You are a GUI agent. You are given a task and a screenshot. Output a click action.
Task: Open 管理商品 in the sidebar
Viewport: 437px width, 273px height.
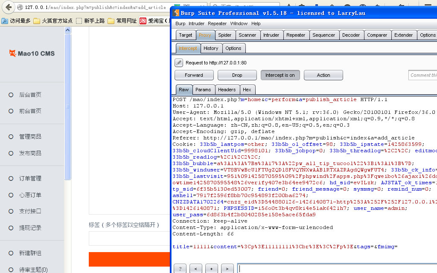pos(30,136)
